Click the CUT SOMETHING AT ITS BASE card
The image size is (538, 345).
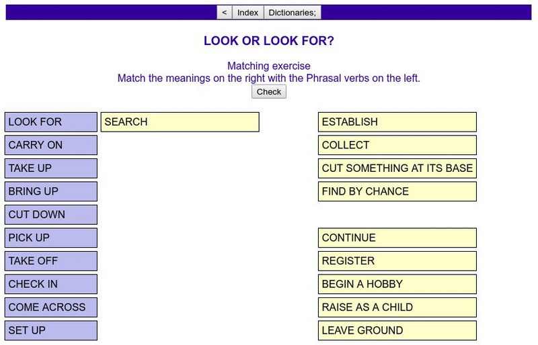point(397,168)
